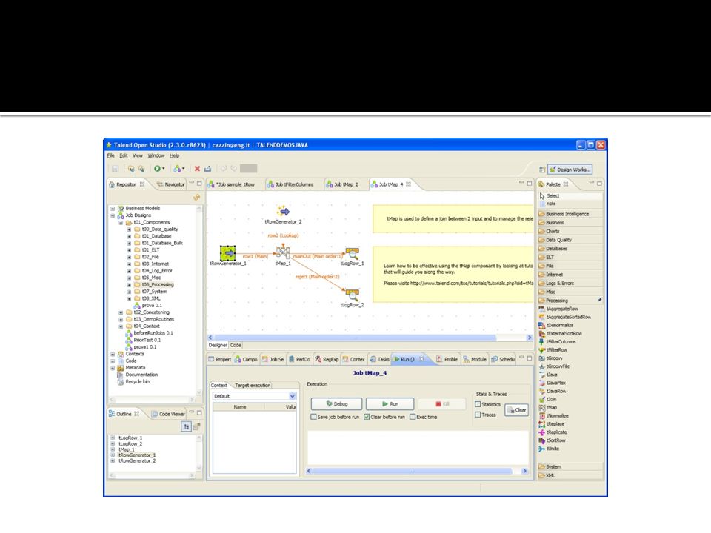The image size is (711, 533).
Task: Click the red X delete toolbar icon
Action: [197, 169]
